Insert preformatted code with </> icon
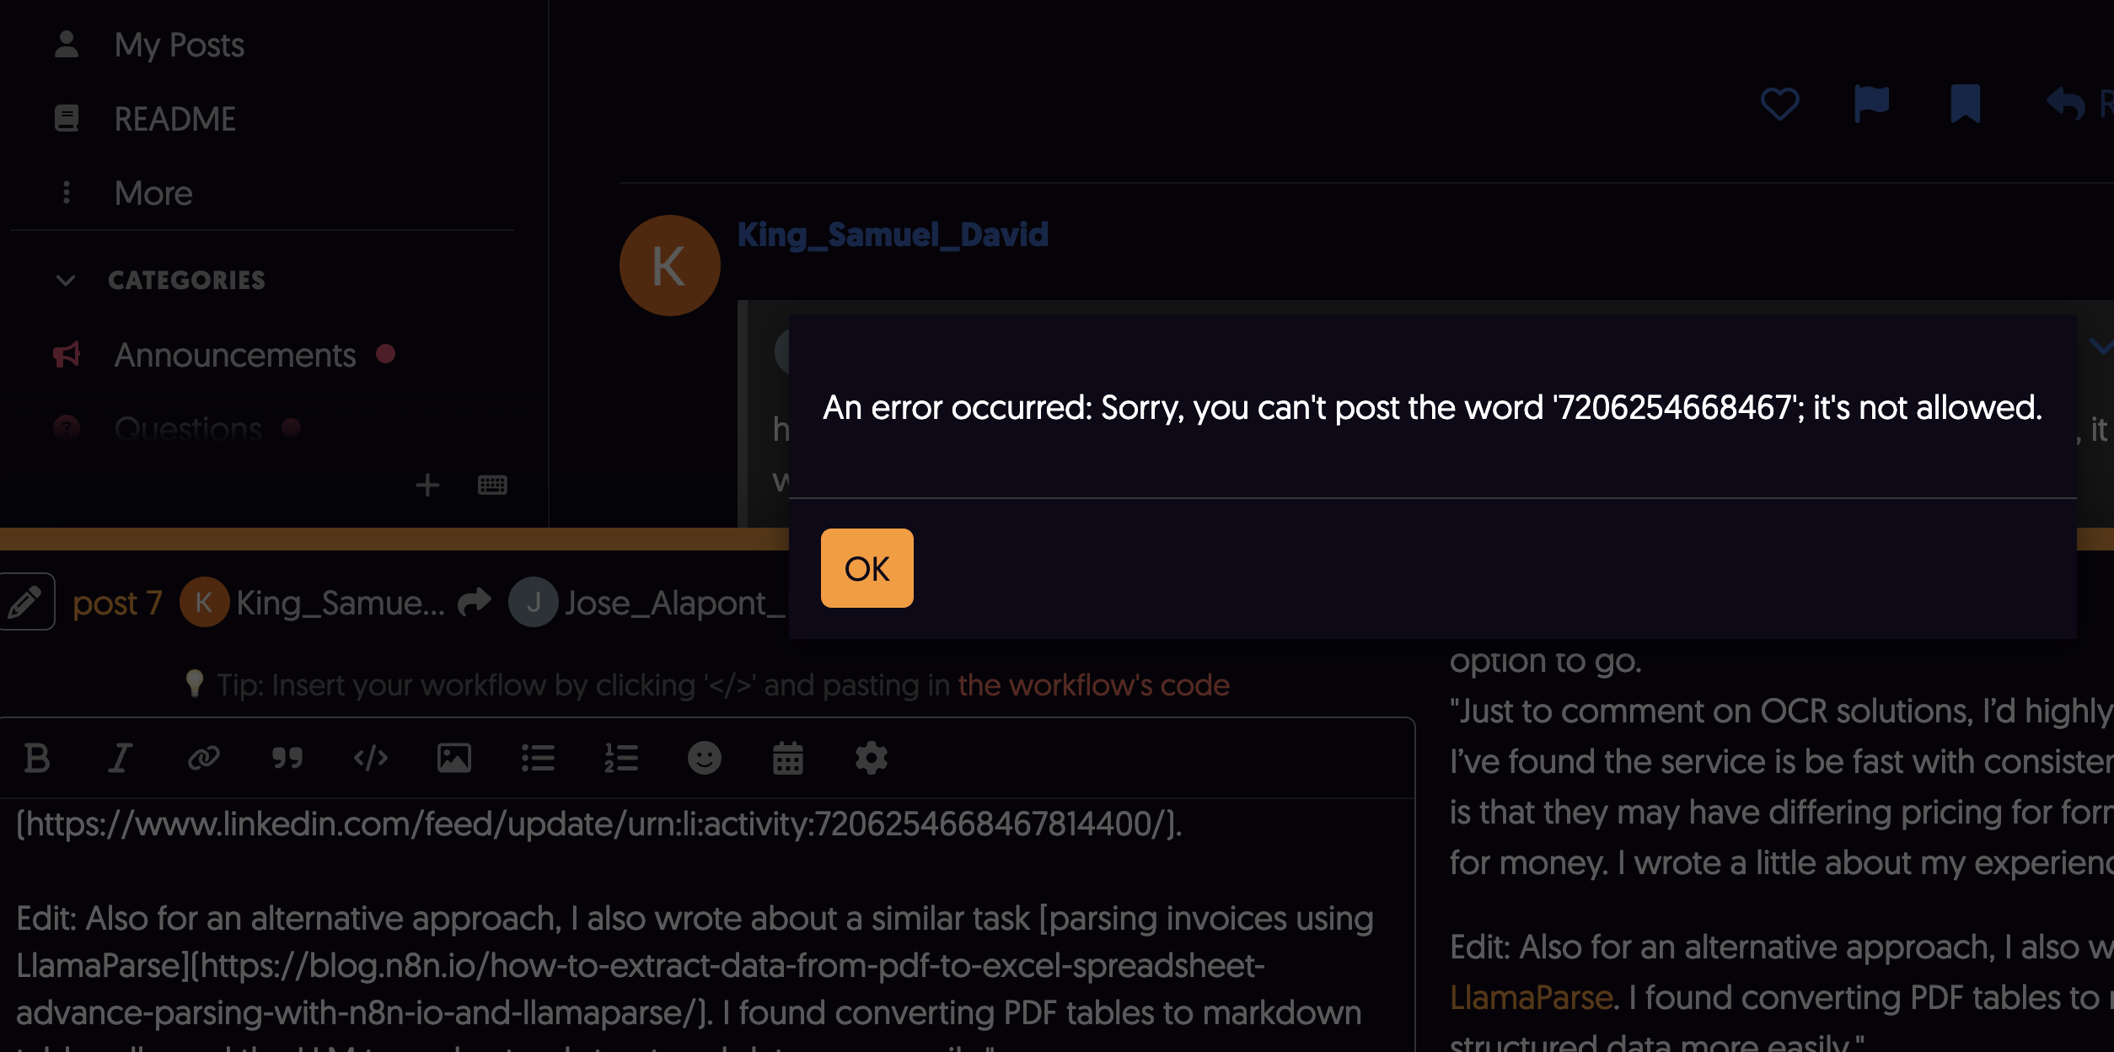 tap(370, 758)
